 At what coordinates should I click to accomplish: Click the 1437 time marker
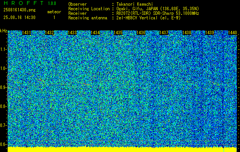[x=164, y=32]
